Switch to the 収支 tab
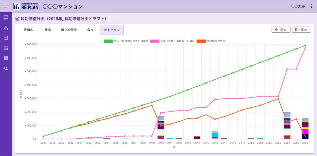This screenshot has width=317, height=156. pyautogui.click(x=91, y=30)
